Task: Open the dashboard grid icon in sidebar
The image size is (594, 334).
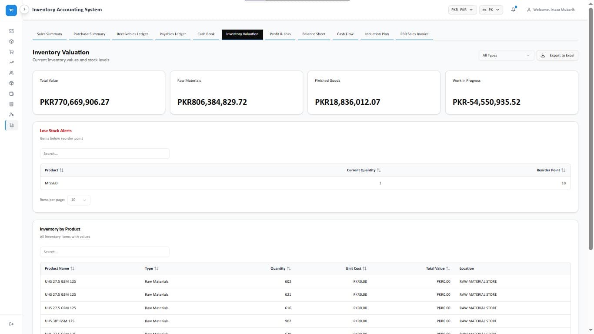Action: point(11,31)
